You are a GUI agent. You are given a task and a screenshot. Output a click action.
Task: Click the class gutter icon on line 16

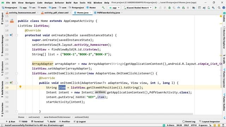[x=12, y=21]
